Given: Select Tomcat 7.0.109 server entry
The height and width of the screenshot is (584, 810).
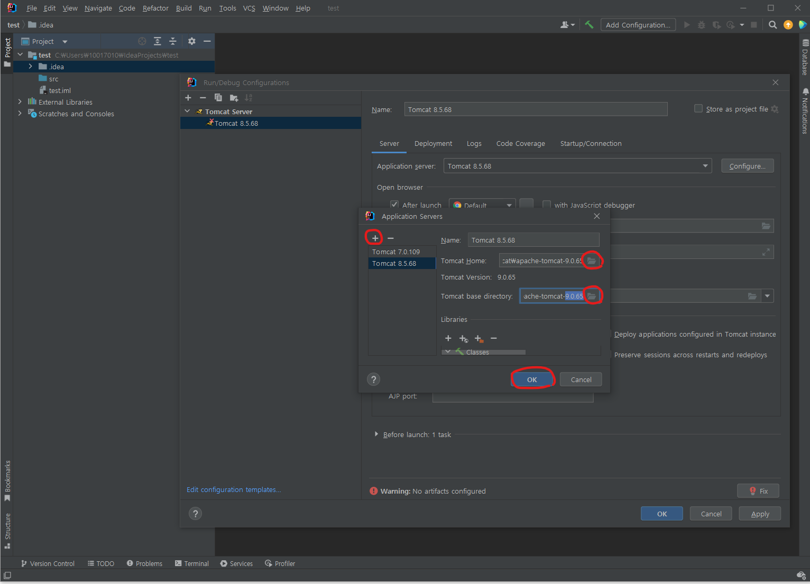Looking at the screenshot, I should (x=402, y=252).
